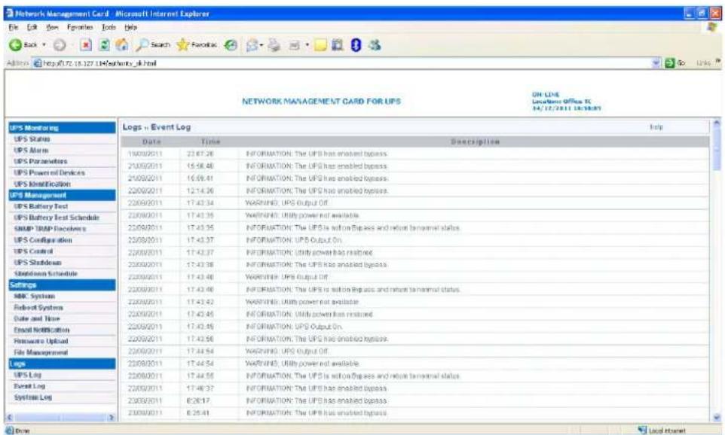Click the Help link in Event Log header
The width and height of the screenshot is (725, 435).
656,127
